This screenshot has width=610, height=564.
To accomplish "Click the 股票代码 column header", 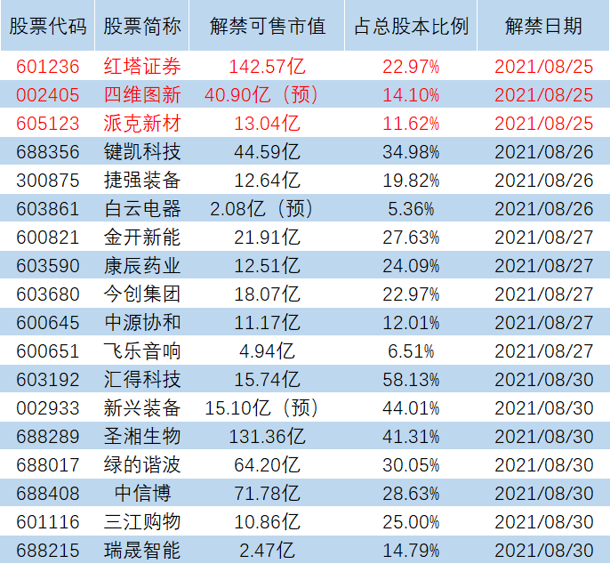I will click(47, 26).
